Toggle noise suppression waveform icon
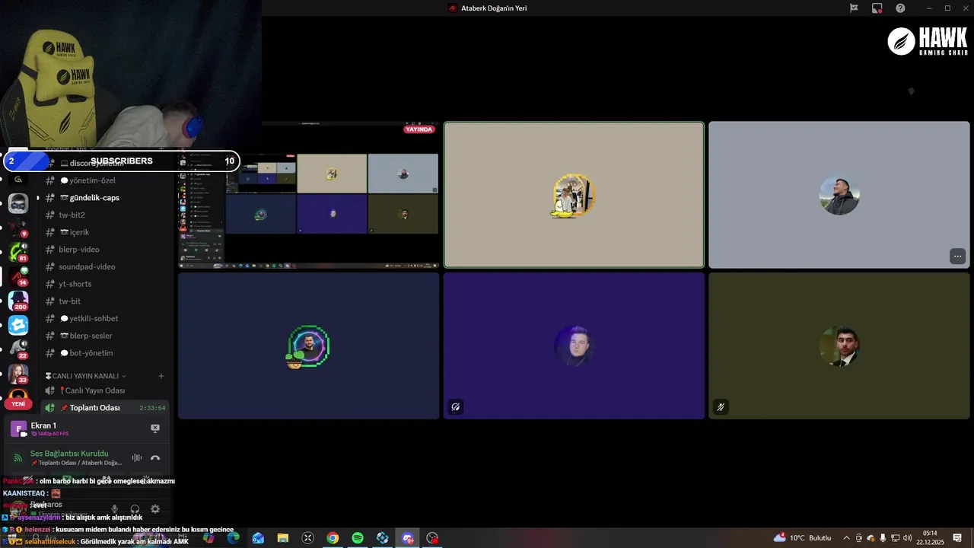 (x=137, y=457)
